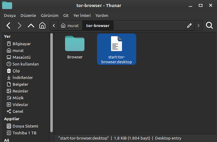Close the Thunar window
The width and height of the screenshot is (217, 142).
pos(211,5)
